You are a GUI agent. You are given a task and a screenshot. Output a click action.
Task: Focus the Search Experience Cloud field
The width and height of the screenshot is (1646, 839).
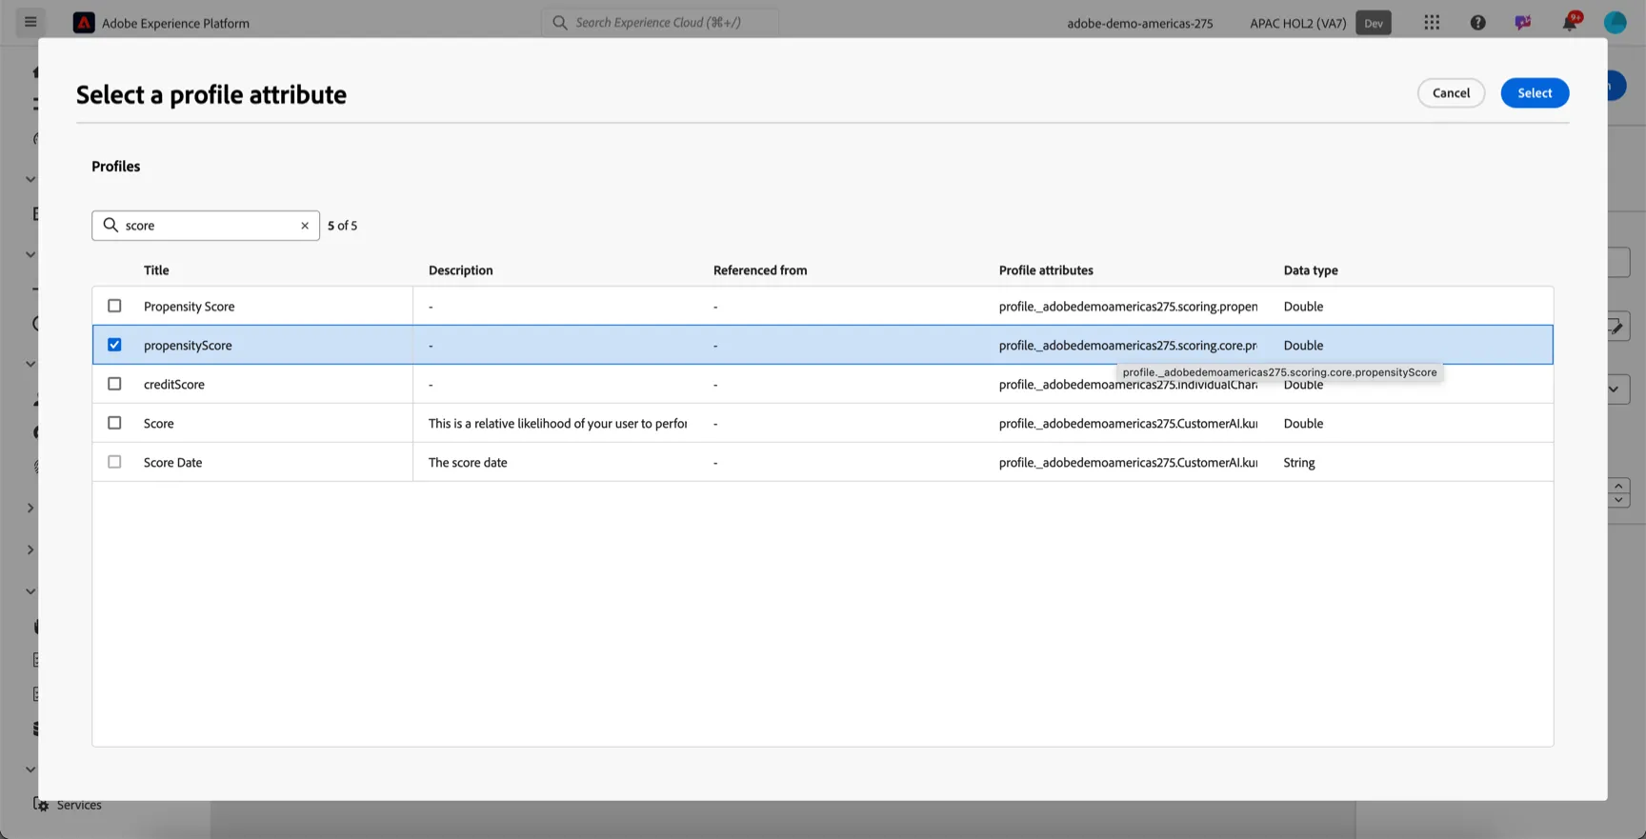(660, 22)
